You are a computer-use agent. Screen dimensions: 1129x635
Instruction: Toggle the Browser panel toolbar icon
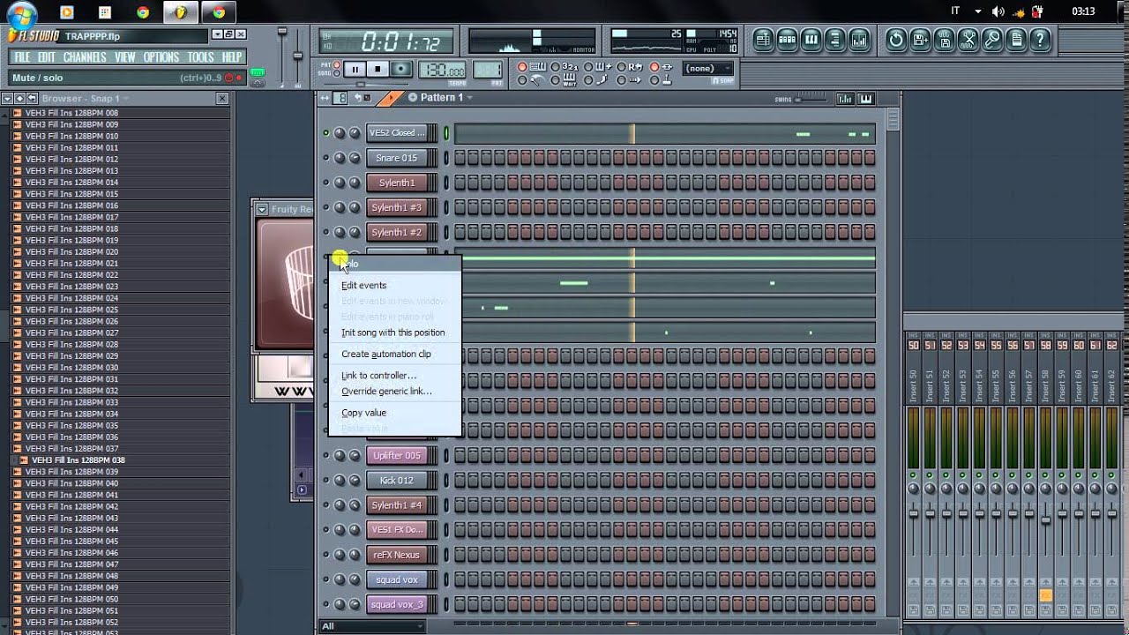coord(836,40)
